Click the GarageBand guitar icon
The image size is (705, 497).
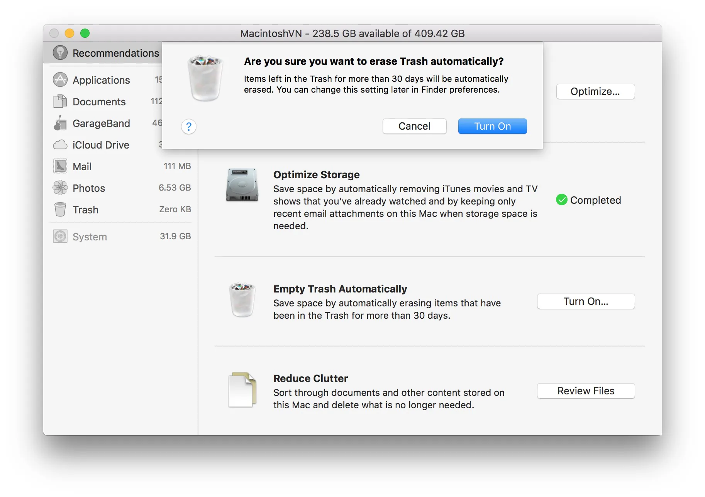pyautogui.click(x=60, y=123)
